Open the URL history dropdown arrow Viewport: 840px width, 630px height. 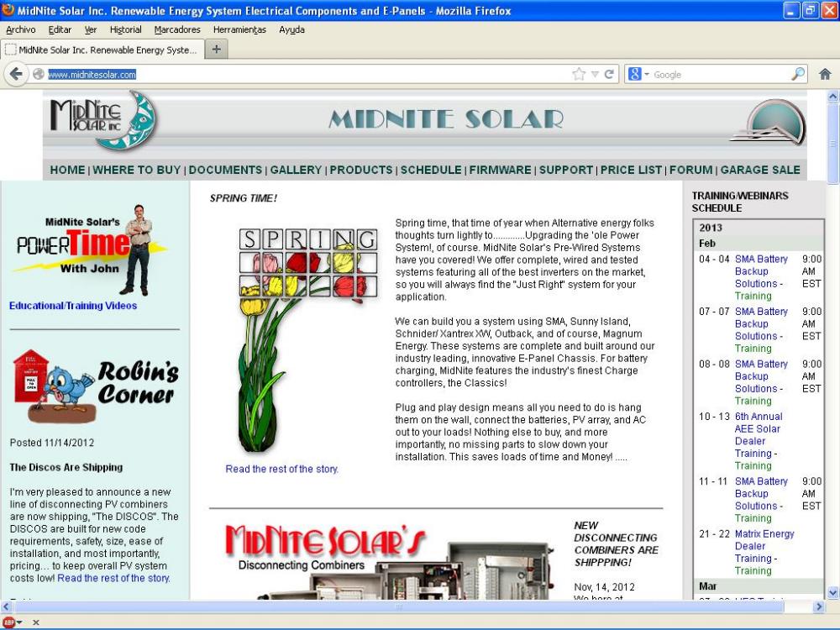coord(595,74)
